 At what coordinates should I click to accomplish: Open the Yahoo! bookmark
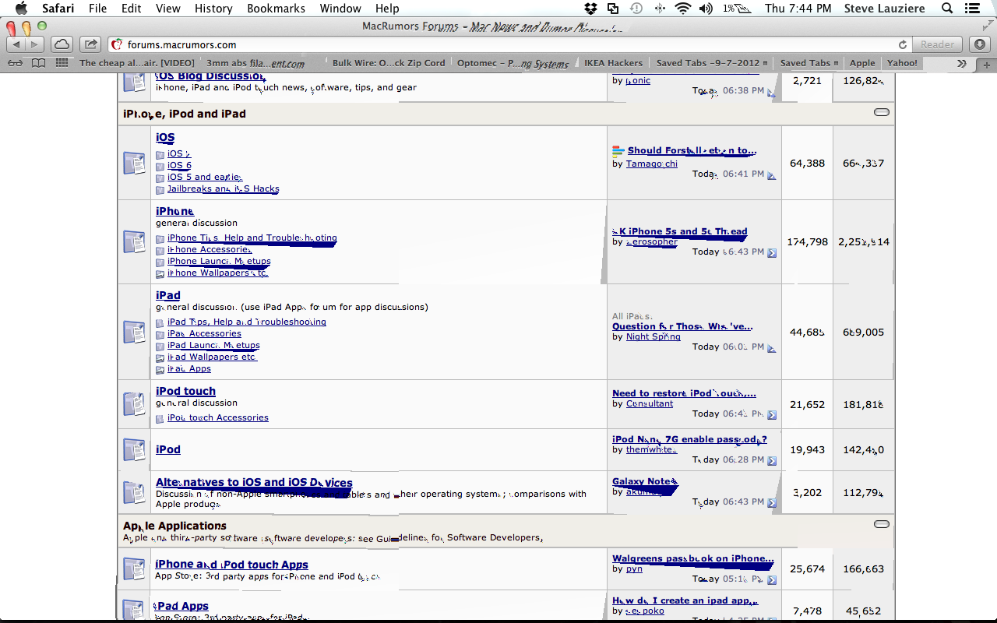tap(902, 63)
